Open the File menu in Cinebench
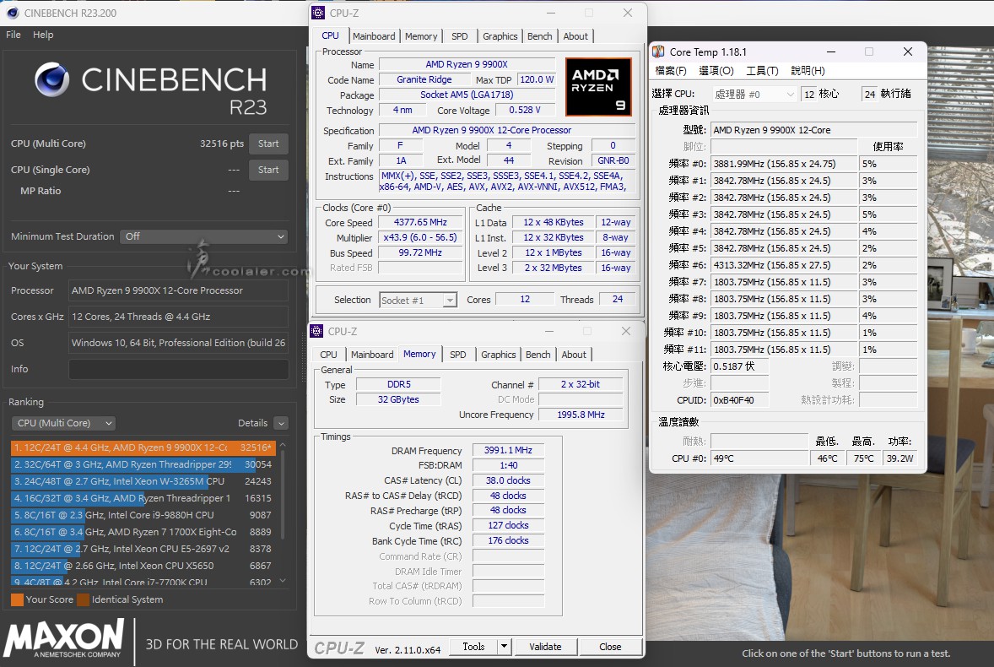The width and height of the screenshot is (994, 667). pyautogui.click(x=14, y=35)
